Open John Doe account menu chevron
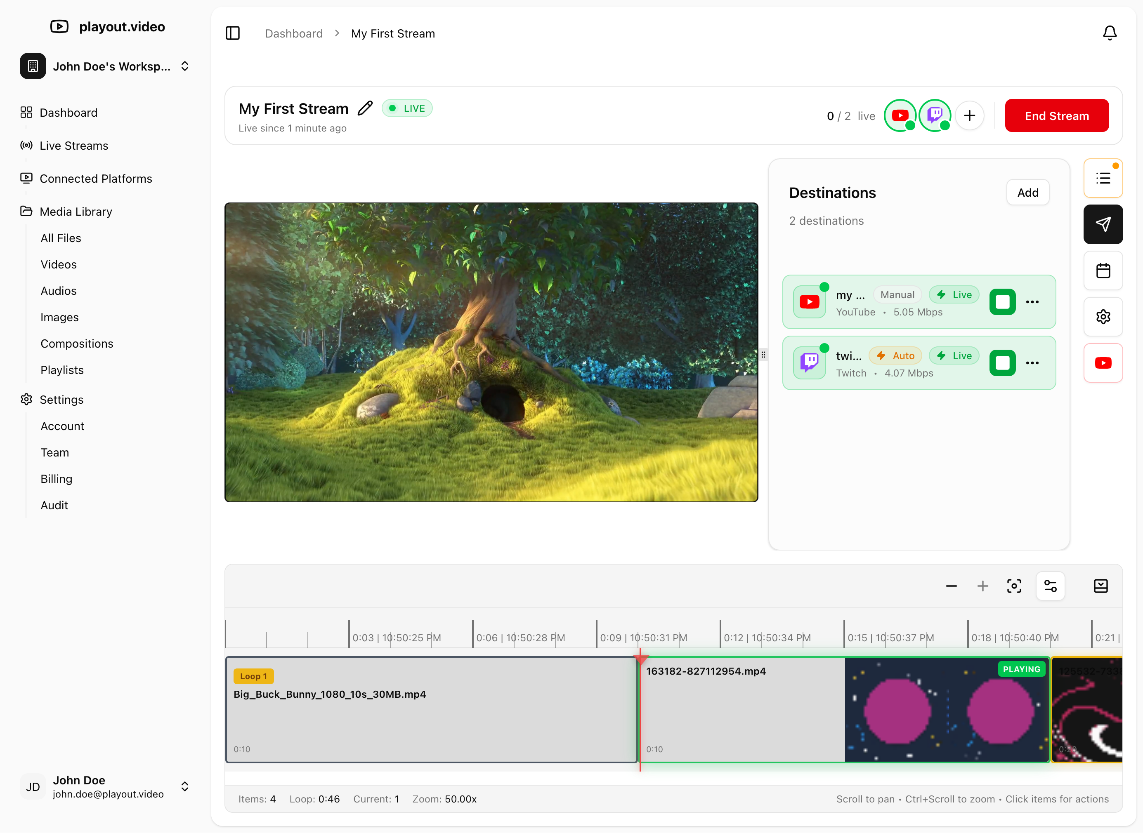This screenshot has height=833, width=1143. tap(184, 787)
